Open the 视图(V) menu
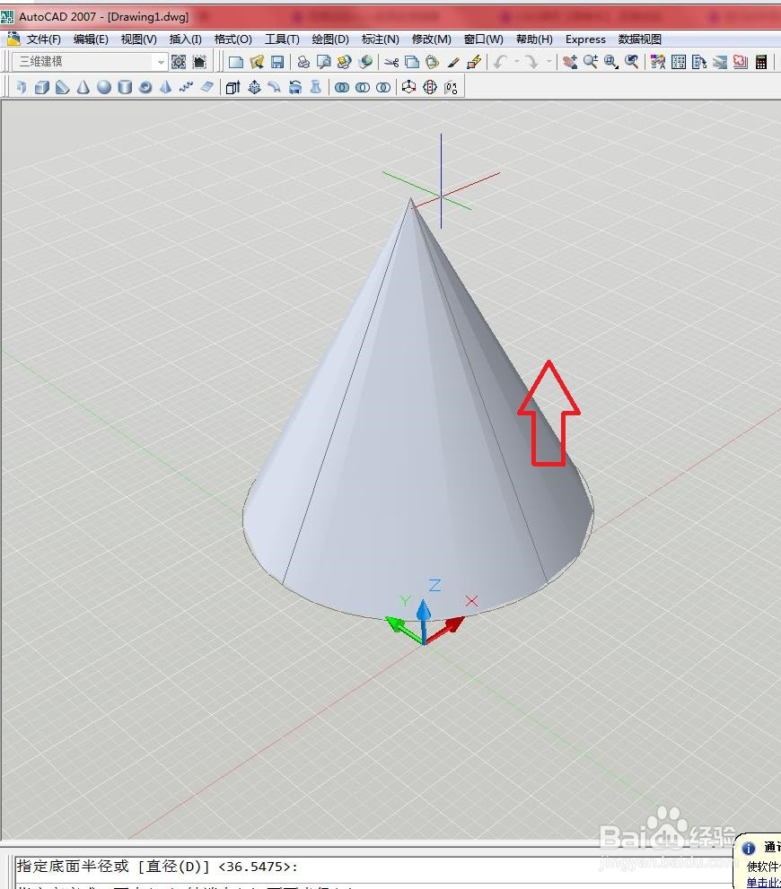Screen dimensions: 781x889 [x=138, y=39]
